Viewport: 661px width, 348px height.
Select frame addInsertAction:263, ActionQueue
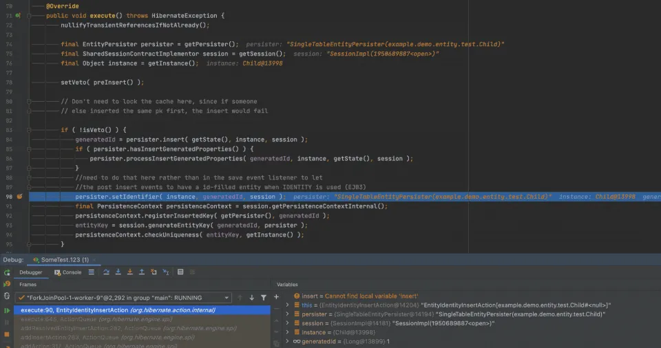(x=142, y=338)
